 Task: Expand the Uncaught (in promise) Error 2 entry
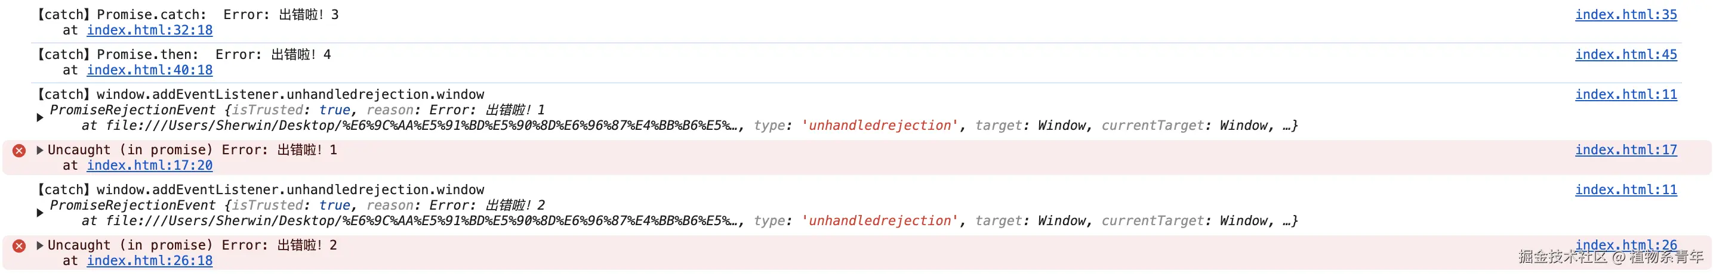pos(40,245)
